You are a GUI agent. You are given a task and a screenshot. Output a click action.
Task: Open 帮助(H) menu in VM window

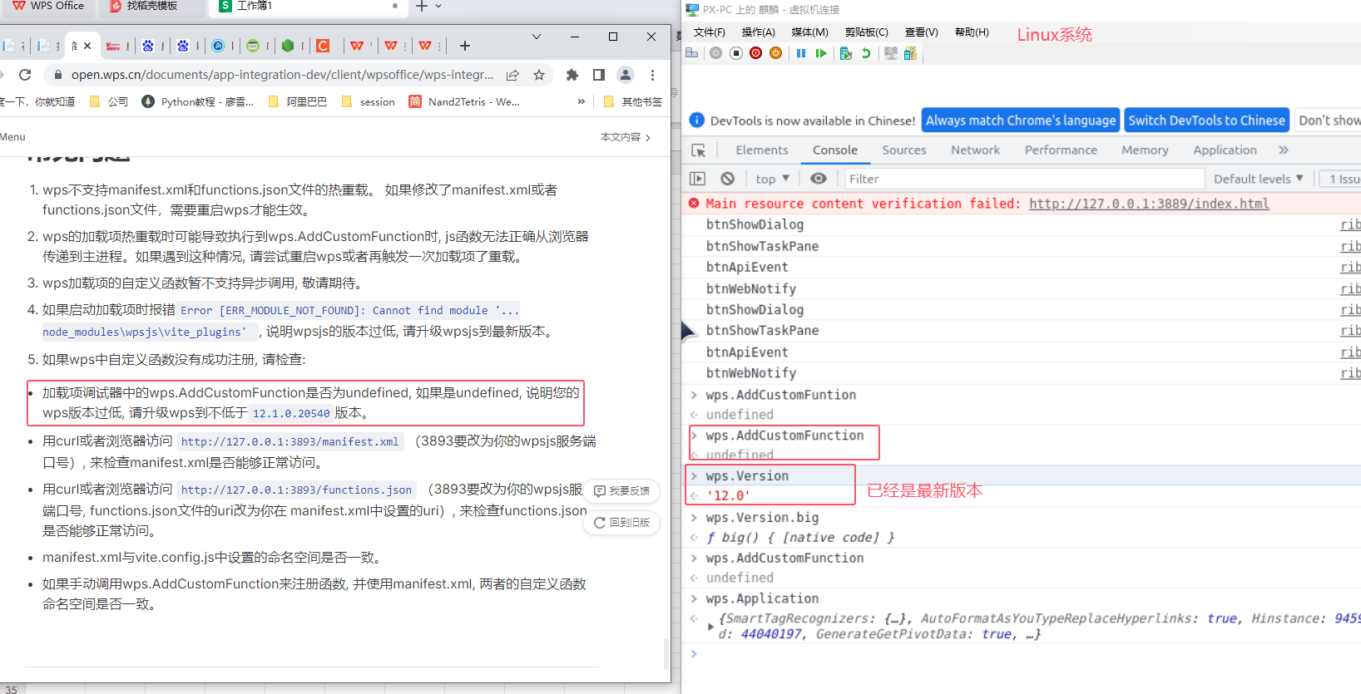pos(972,32)
